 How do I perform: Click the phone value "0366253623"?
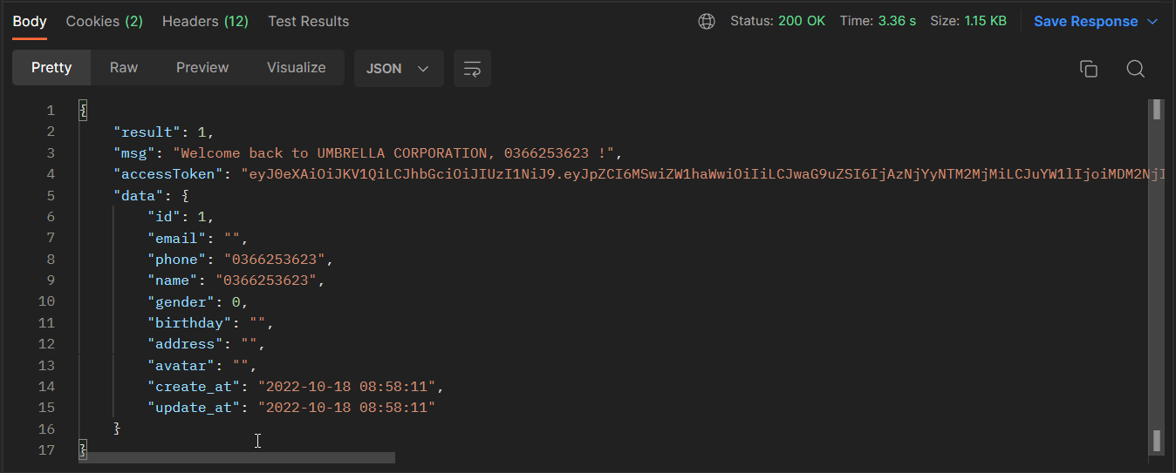(x=274, y=260)
